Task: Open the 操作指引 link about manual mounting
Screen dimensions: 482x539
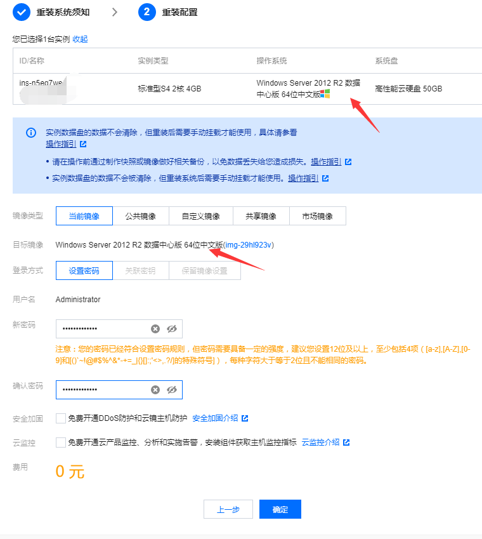Action: tap(304, 178)
